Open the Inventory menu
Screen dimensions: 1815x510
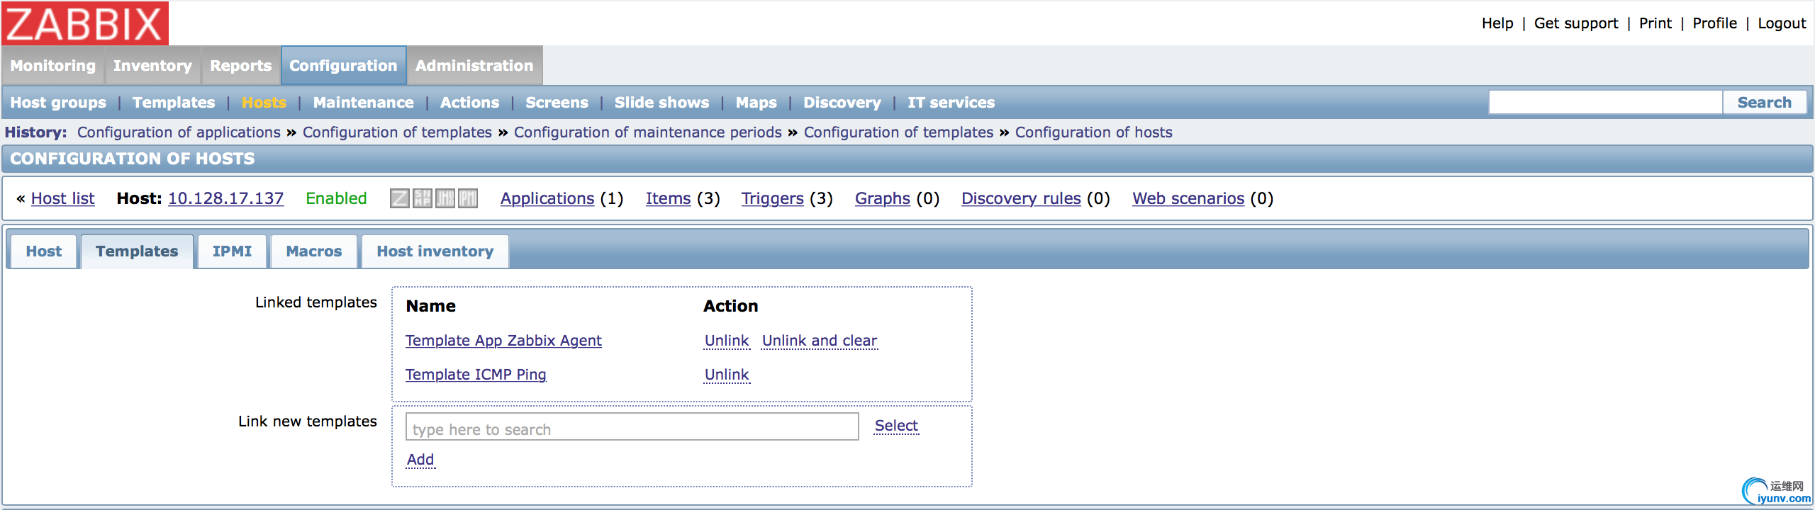click(x=152, y=65)
